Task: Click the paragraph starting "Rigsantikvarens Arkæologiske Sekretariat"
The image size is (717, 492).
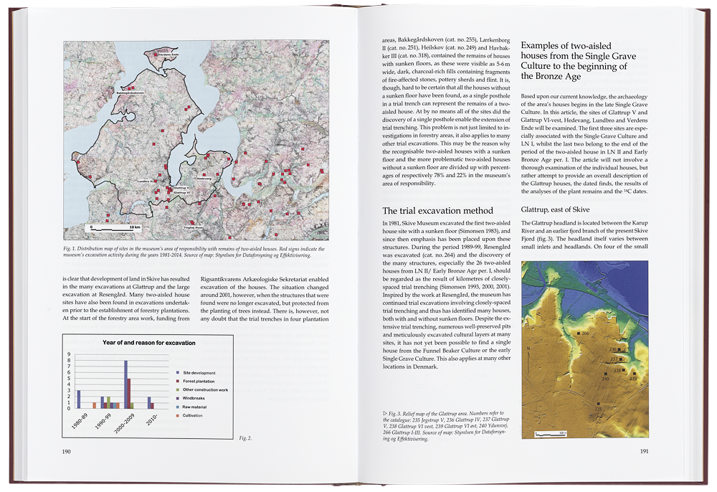Action: [x=265, y=299]
